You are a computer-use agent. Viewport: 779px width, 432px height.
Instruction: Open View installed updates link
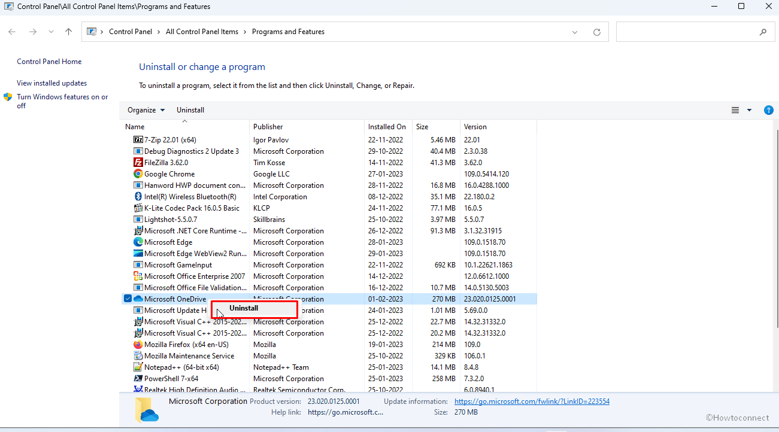pyautogui.click(x=52, y=83)
